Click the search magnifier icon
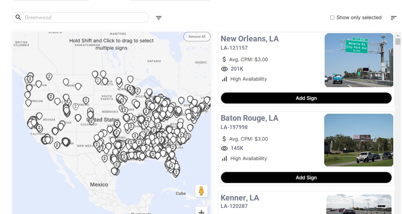The height and width of the screenshot is (214, 402). coord(18,17)
